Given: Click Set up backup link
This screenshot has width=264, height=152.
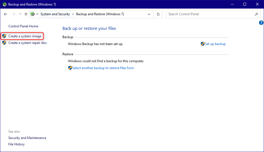Looking at the screenshot, I should point(215,44).
